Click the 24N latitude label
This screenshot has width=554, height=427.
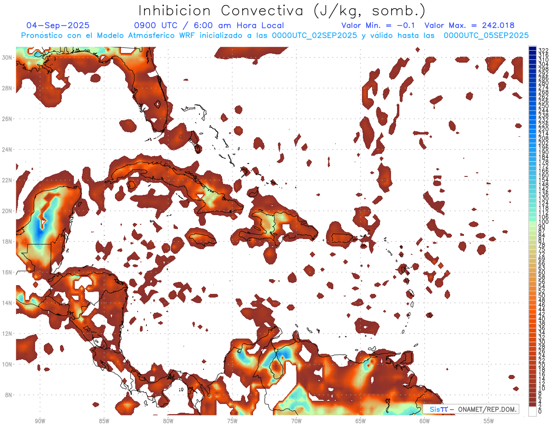tap(8, 149)
